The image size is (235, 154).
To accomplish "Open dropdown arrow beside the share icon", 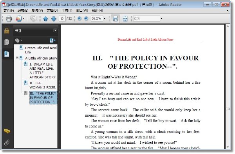I will [24, 19].
